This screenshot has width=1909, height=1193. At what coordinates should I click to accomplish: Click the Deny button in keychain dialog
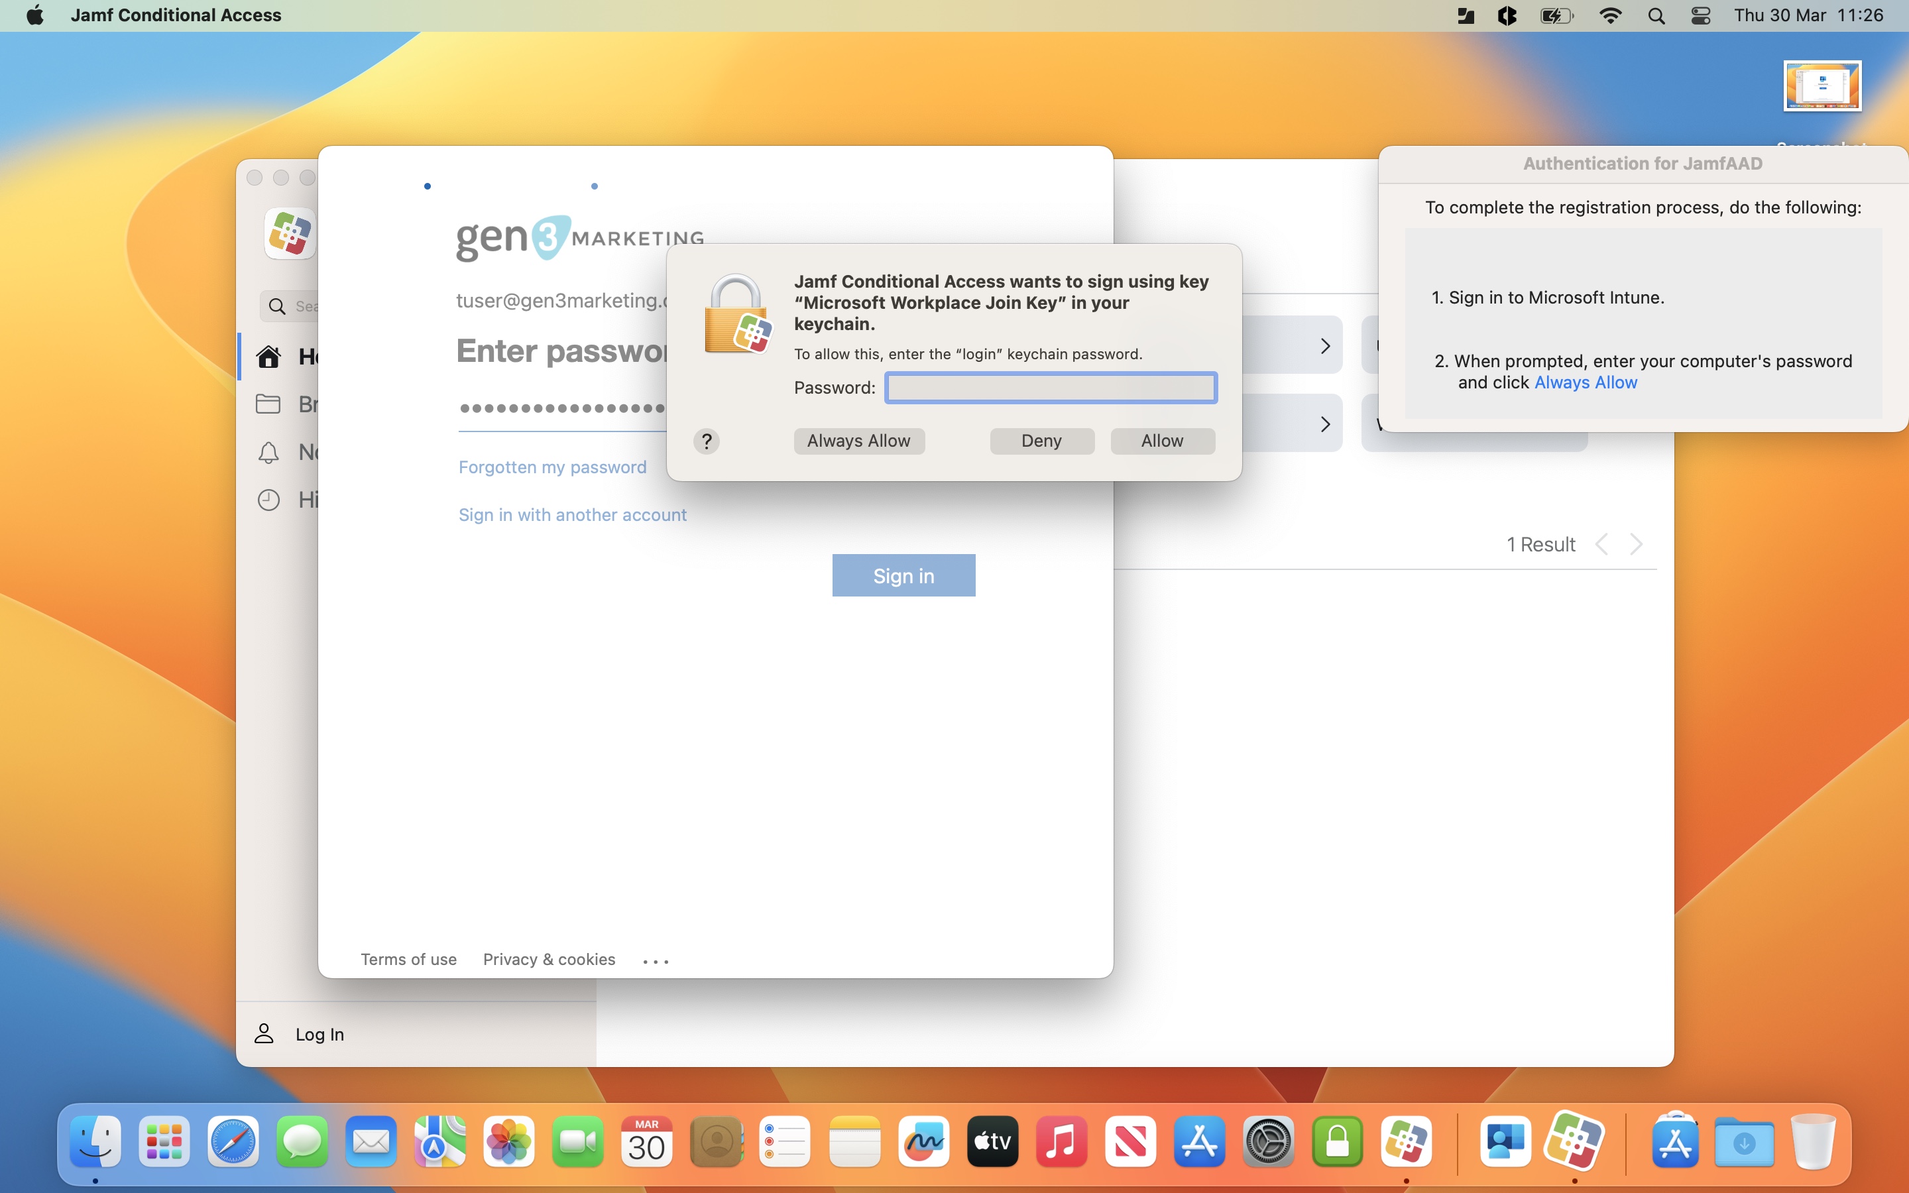click(1041, 441)
